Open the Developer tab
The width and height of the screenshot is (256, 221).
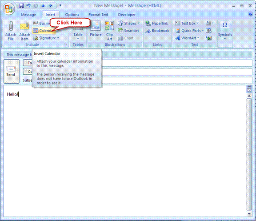tap(127, 15)
